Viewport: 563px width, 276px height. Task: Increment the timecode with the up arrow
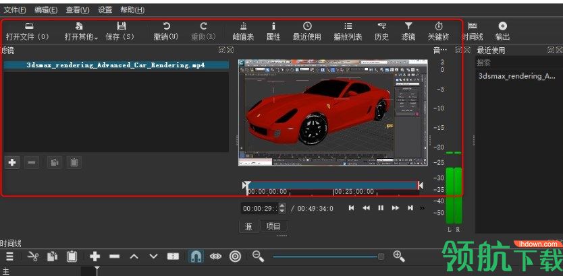click(x=283, y=206)
